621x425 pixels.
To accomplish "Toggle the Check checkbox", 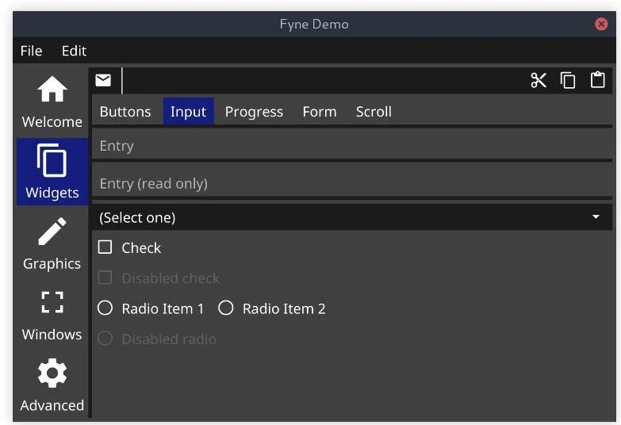I will [x=105, y=247].
